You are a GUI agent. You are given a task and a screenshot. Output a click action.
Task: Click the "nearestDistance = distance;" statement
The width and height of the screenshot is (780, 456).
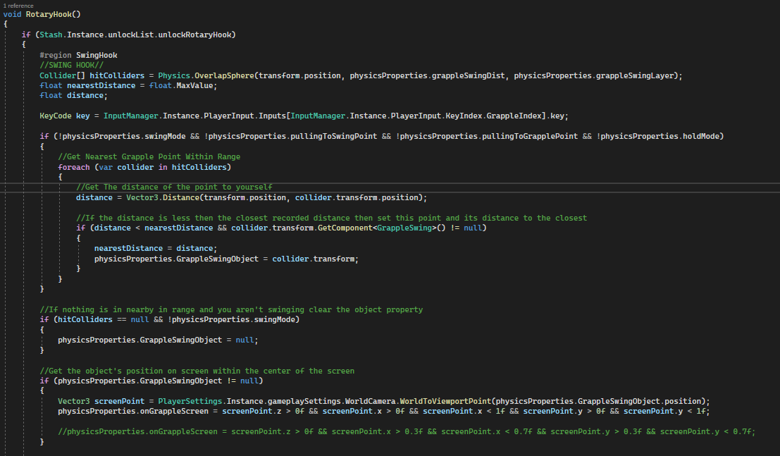pos(156,248)
